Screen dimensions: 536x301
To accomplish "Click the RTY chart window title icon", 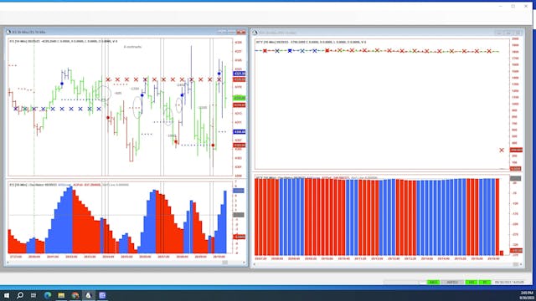I will click(255, 33).
